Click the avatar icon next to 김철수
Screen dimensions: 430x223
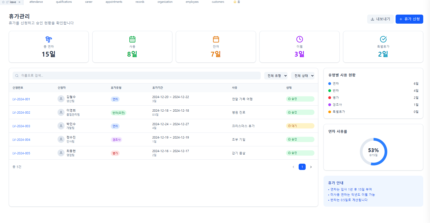61,99
